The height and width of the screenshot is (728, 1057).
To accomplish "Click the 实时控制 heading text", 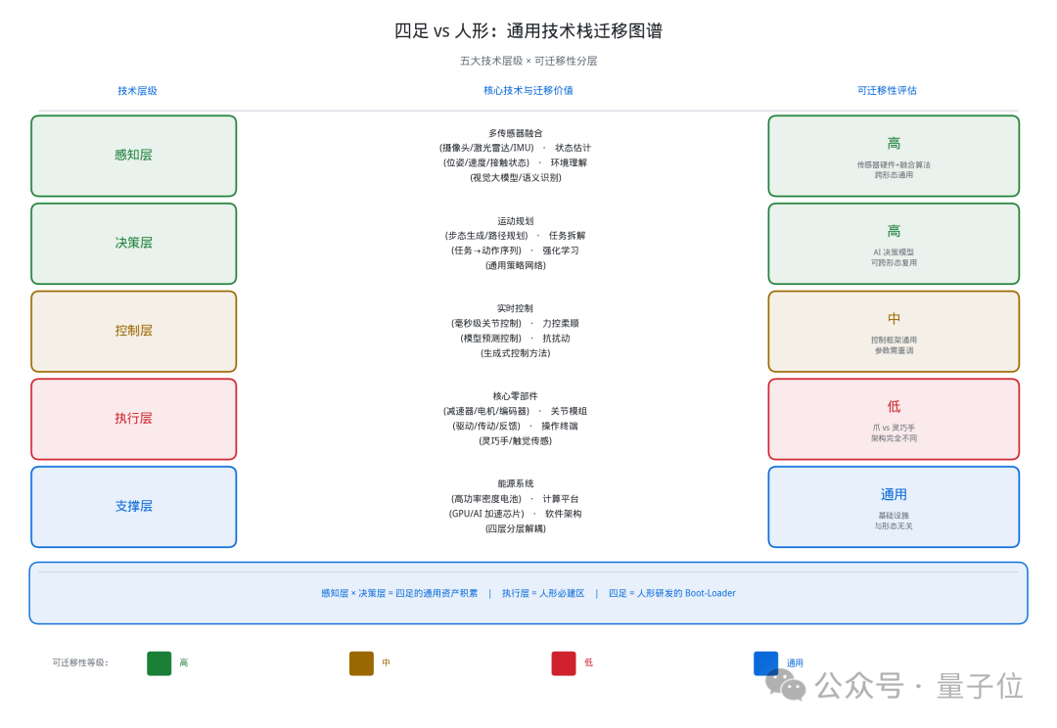I will [516, 308].
